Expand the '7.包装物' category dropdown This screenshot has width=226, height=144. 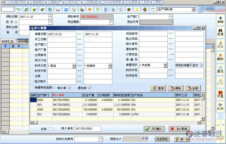[x=110, y=66]
